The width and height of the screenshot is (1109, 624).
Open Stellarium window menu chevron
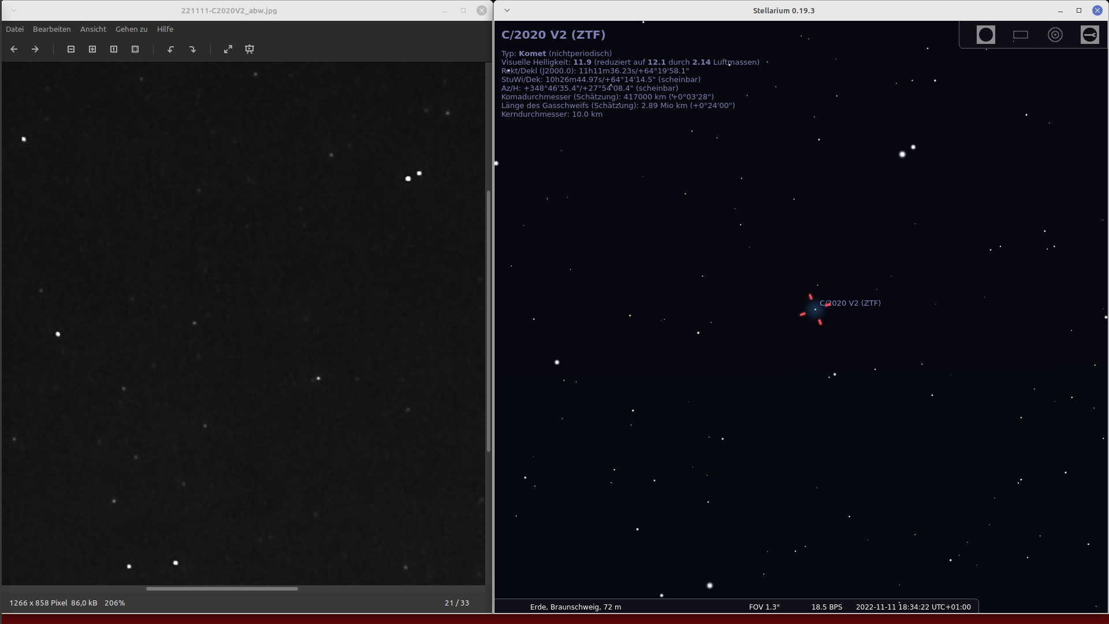click(507, 10)
